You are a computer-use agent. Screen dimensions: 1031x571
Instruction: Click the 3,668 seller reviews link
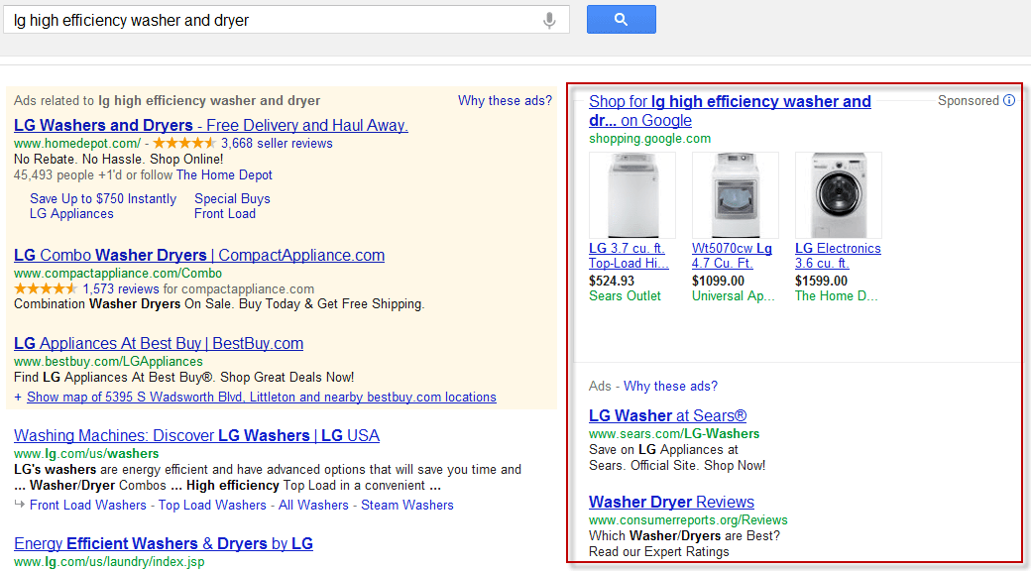point(277,144)
